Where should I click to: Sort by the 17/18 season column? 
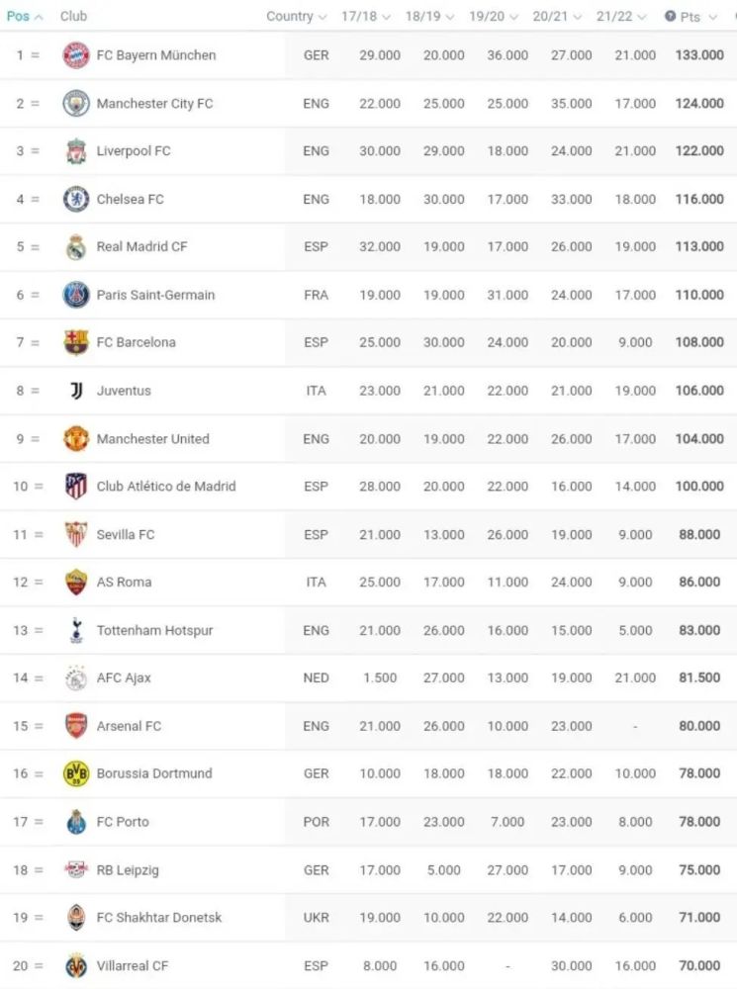click(365, 17)
